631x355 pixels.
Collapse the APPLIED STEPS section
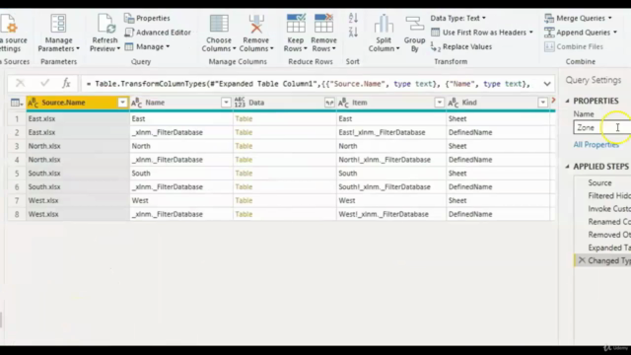click(x=568, y=167)
